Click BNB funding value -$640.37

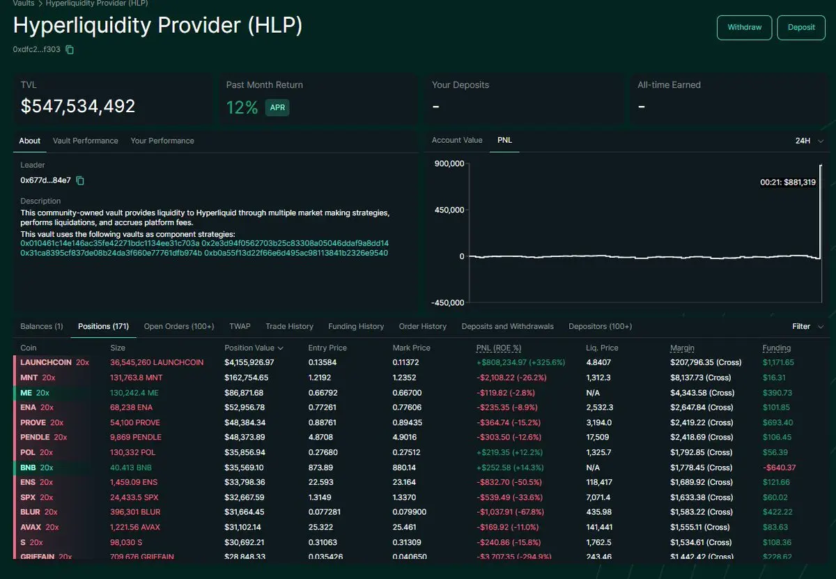coord(780,468)
